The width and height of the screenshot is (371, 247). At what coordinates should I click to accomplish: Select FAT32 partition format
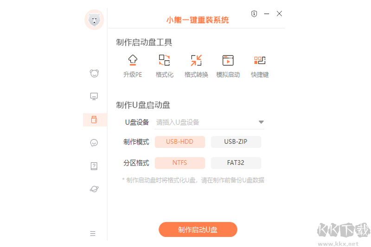tap(236, 163)
